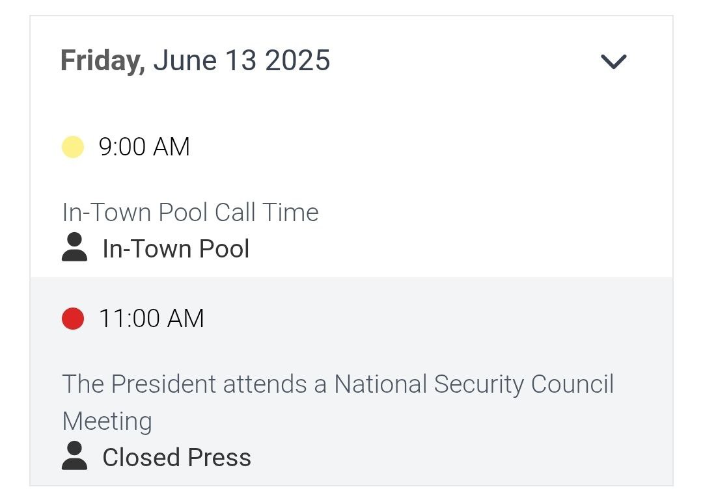
Task: Click the bold In-Town Pool press label
Action: pyautogui.click(x=176, y=249)
